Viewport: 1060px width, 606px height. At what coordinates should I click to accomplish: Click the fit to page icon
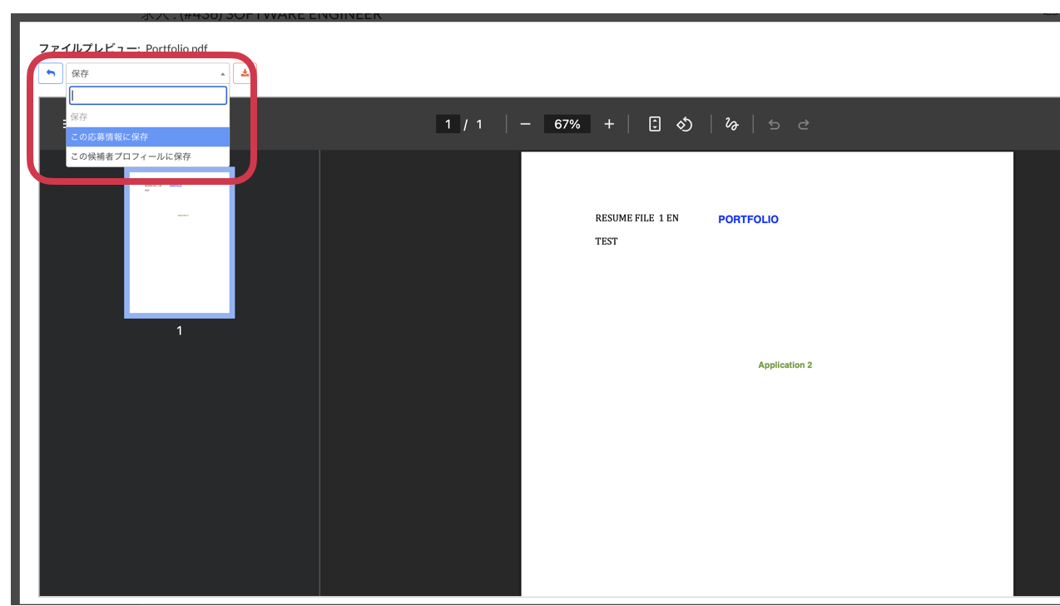pos(655,124)
